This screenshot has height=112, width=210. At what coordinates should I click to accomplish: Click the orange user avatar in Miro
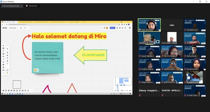[107, 28]
